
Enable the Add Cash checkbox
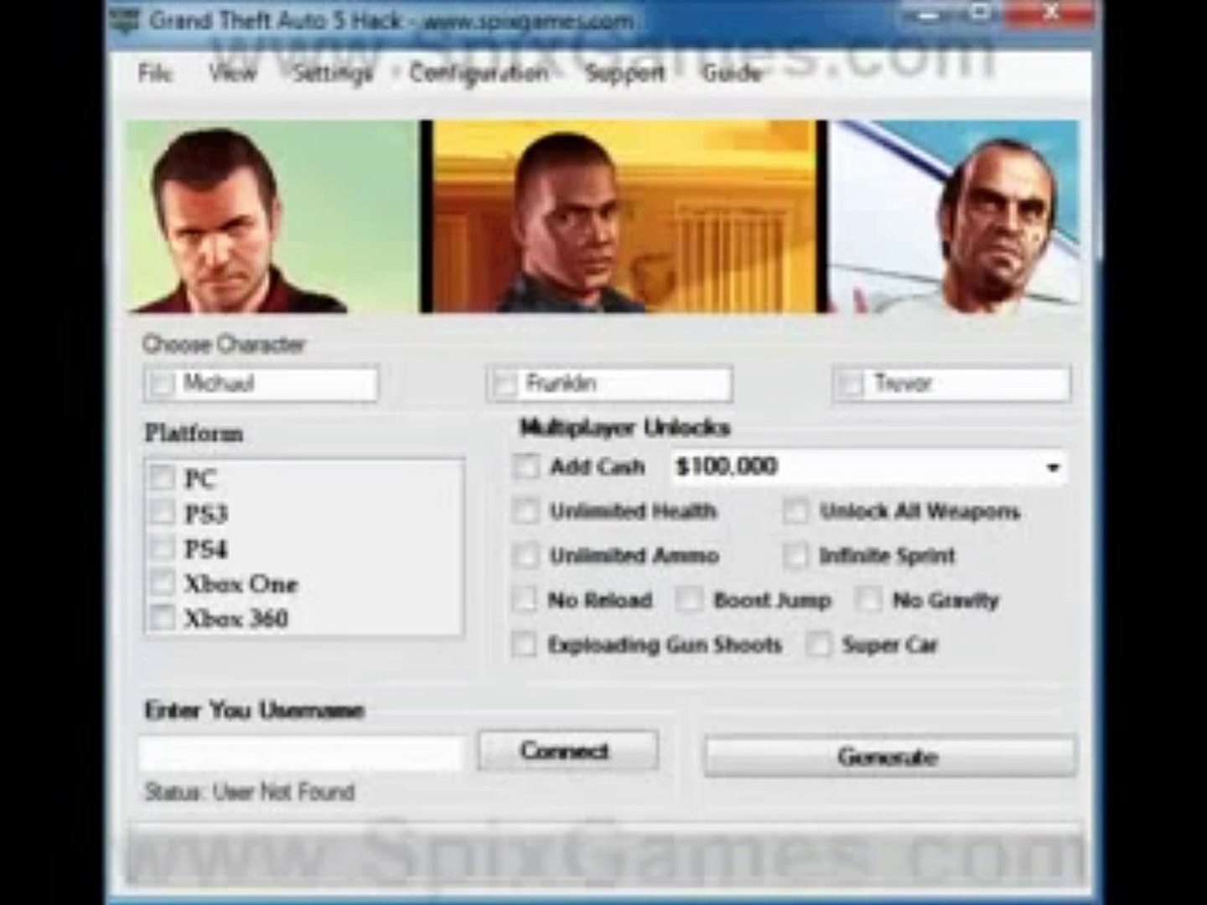(x=526, y=466)
